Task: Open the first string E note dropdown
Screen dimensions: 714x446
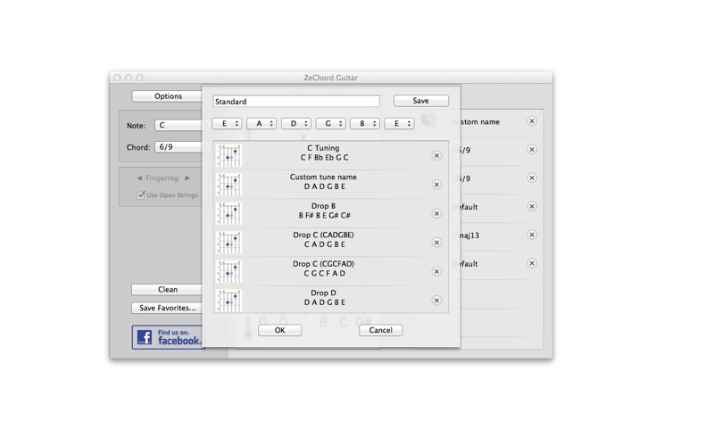Action: coord(399,123)
